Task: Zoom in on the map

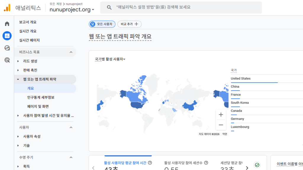Action: tap(221, 115)
